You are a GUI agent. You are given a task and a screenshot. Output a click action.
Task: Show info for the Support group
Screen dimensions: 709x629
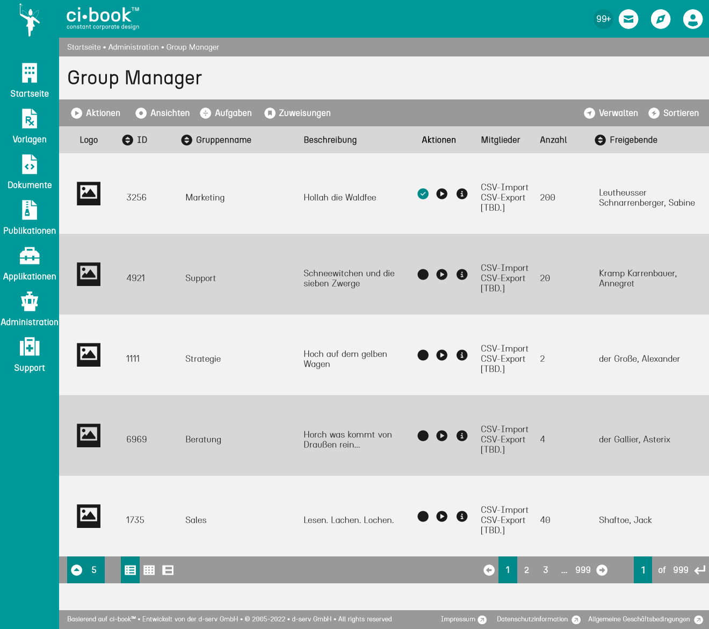click(462, 274)
